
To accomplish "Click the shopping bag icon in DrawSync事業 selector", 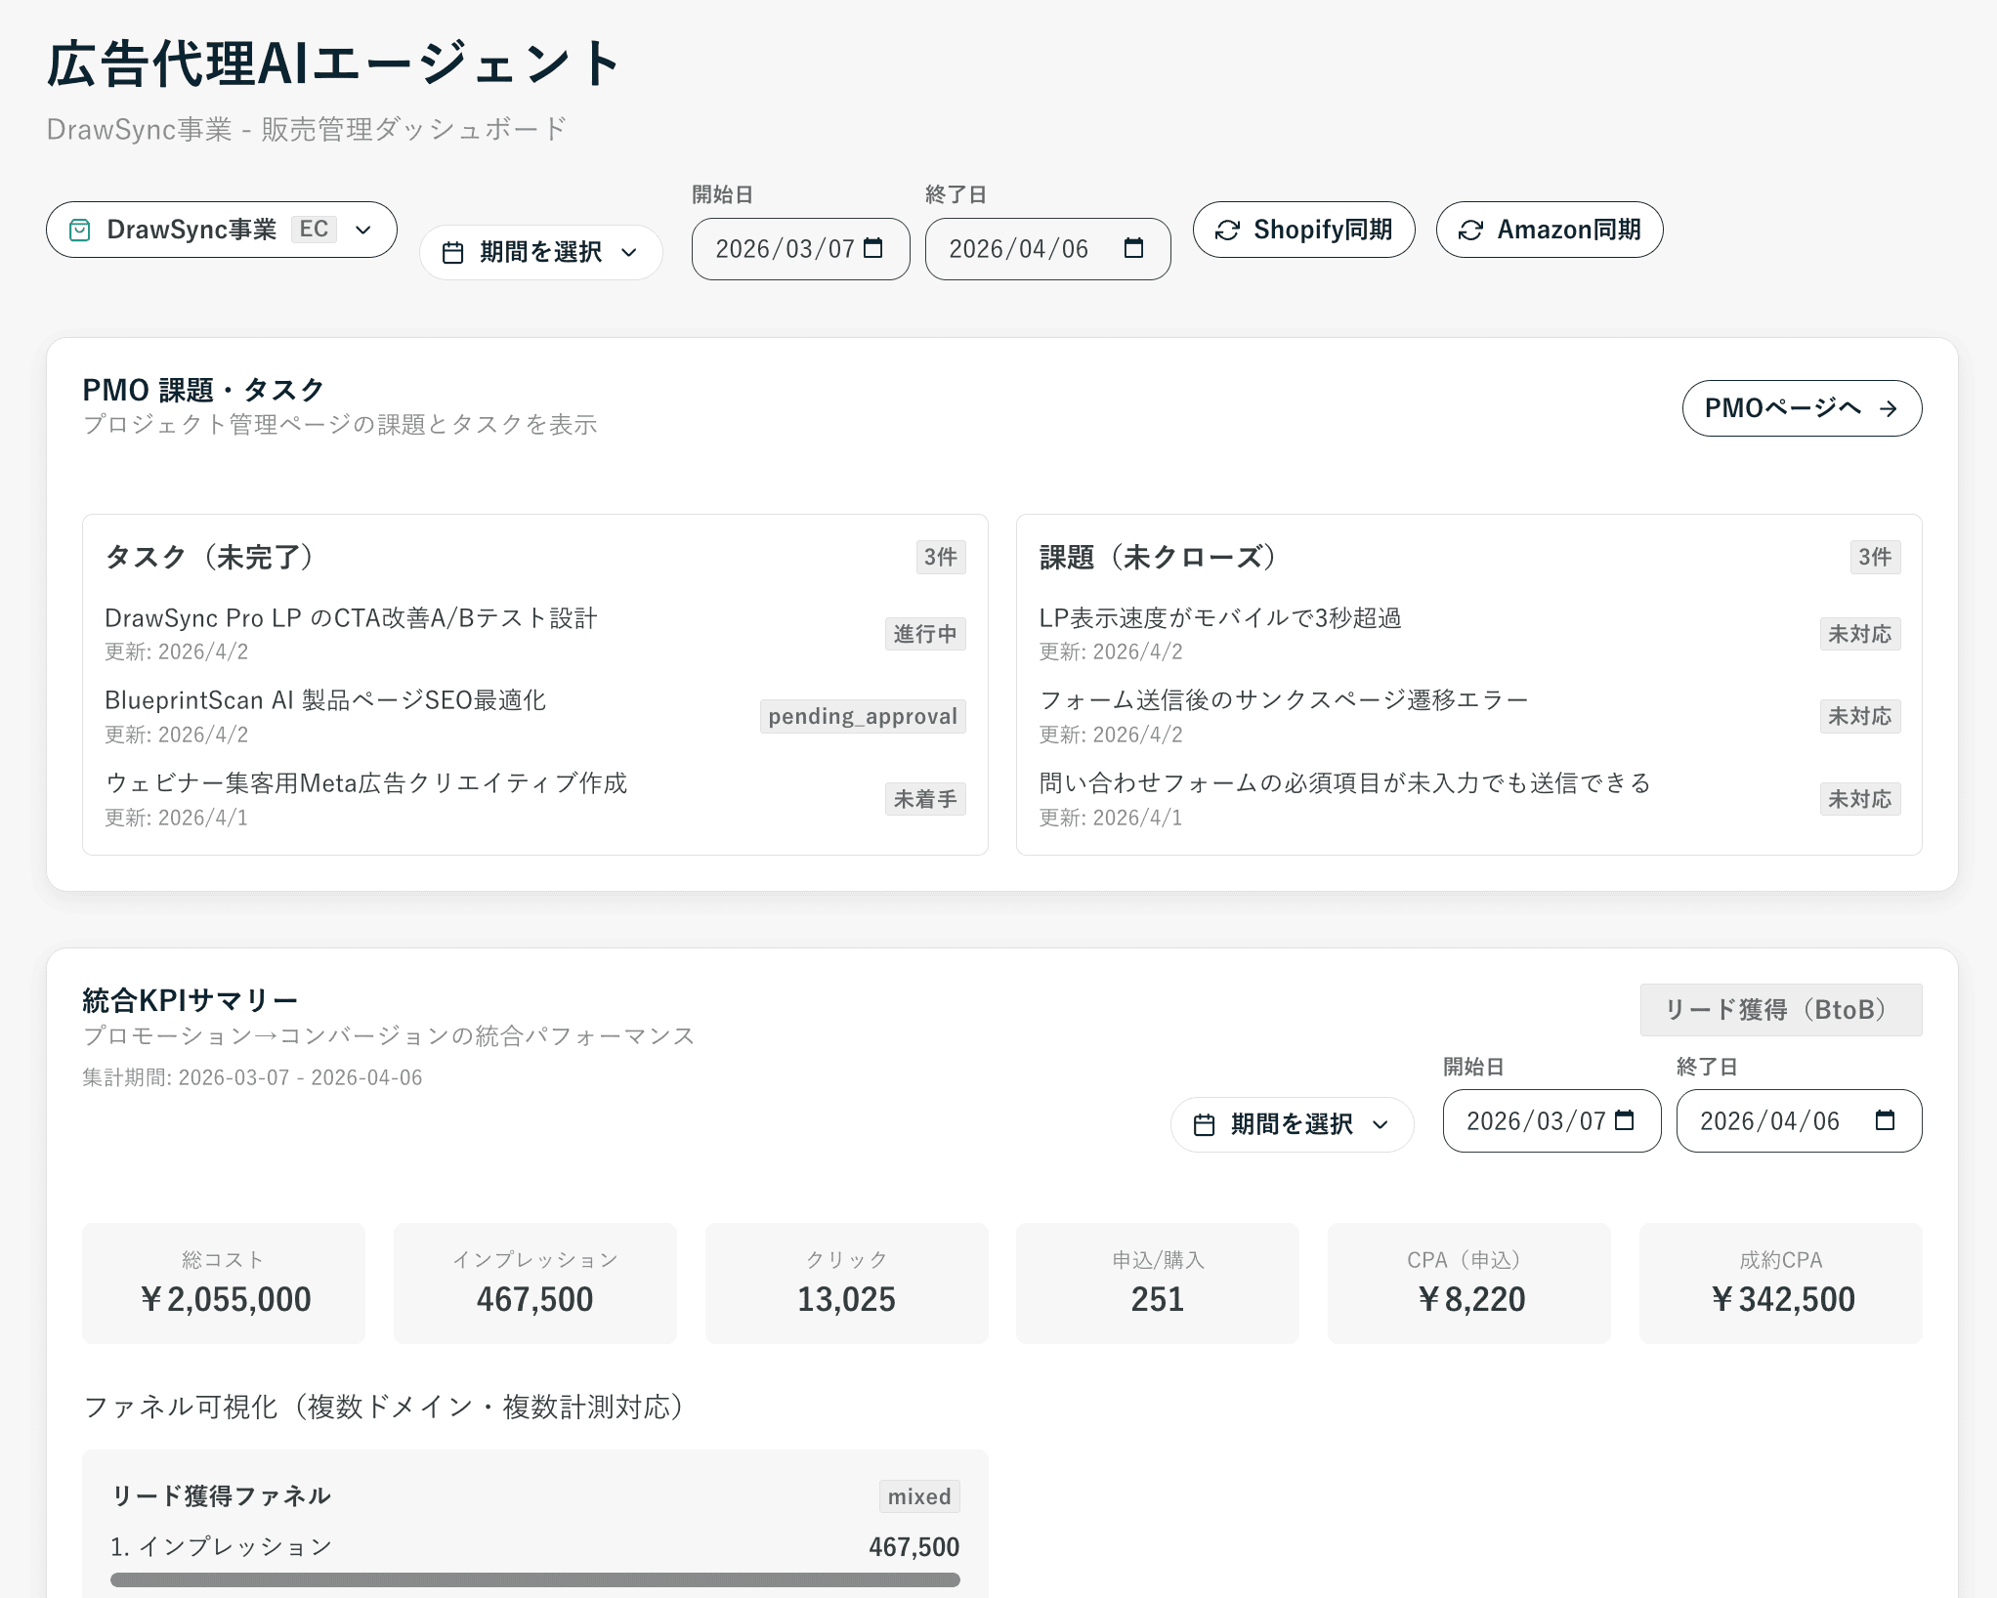I will (x=81, y=230).
